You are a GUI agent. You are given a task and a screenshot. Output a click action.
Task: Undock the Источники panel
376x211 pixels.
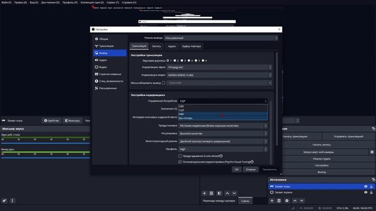(374, 180)
